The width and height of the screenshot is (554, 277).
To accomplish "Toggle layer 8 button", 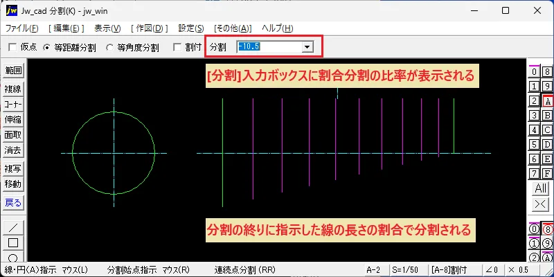I will pos(547,72).
